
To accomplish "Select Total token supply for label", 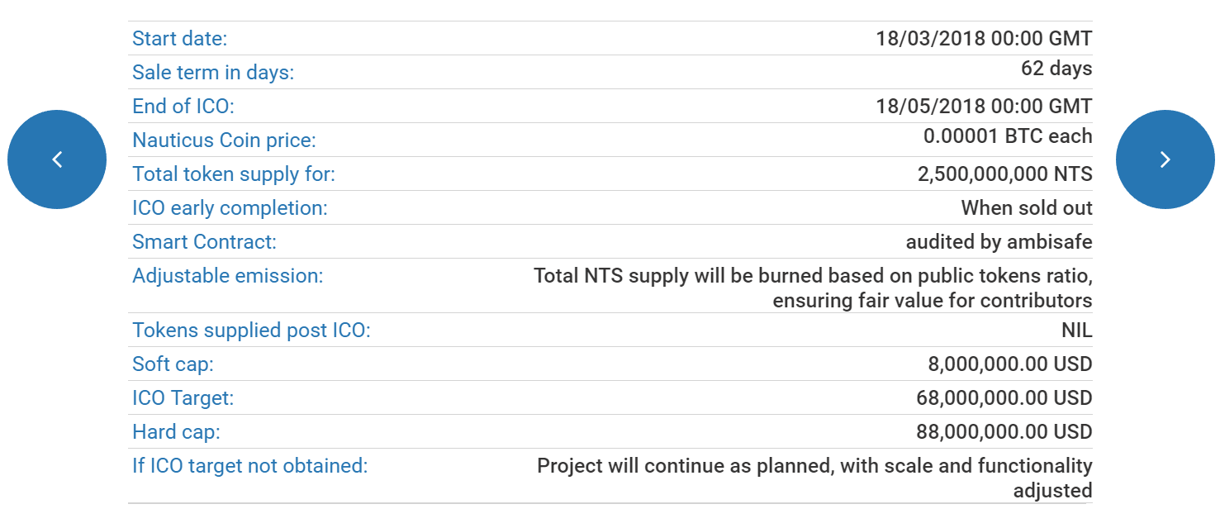I will pyautogui.click(x=234, y=174).
